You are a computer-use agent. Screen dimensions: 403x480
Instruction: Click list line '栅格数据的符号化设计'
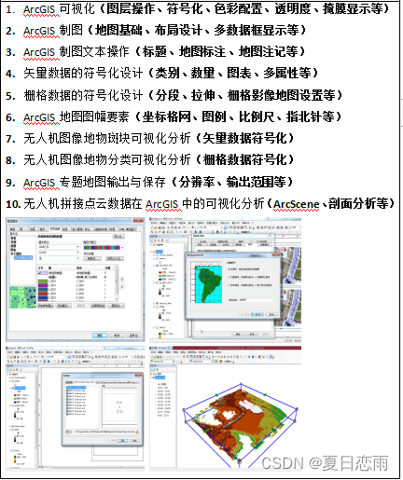(x=83, y=95)
